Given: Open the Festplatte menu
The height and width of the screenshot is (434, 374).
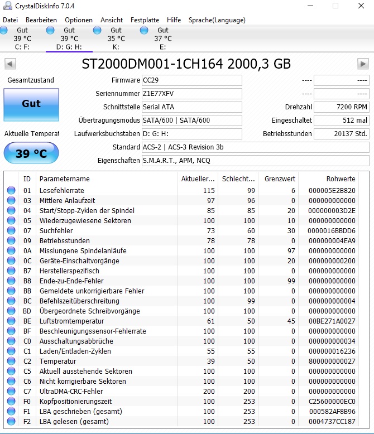Looking at the screenshot, I should pos(145,20).
